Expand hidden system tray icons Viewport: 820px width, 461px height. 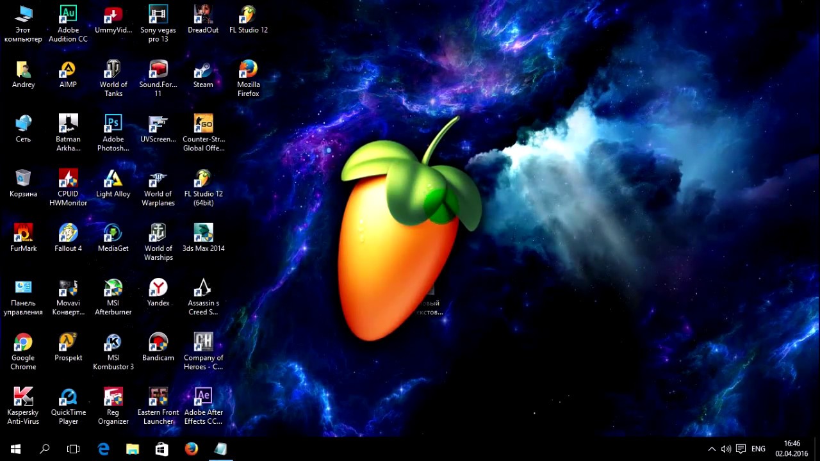(711, 449)
